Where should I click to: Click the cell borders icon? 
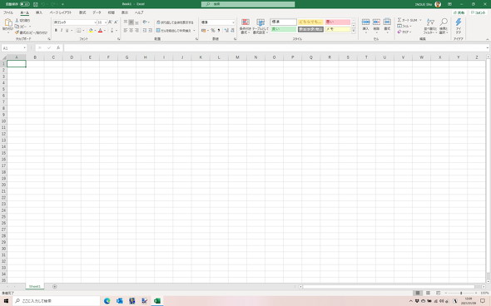coord(79,30)
